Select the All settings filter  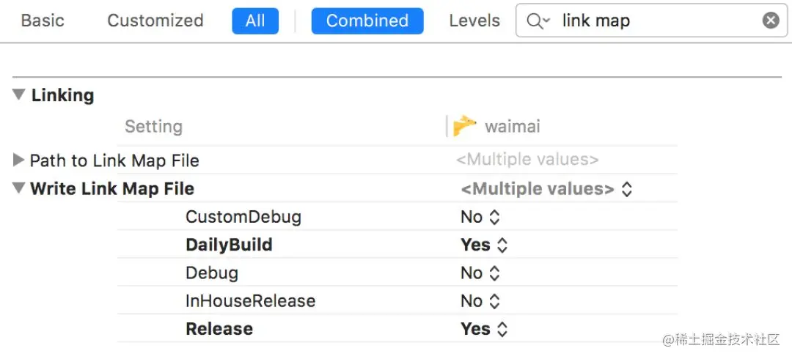[x=255, y=21]
